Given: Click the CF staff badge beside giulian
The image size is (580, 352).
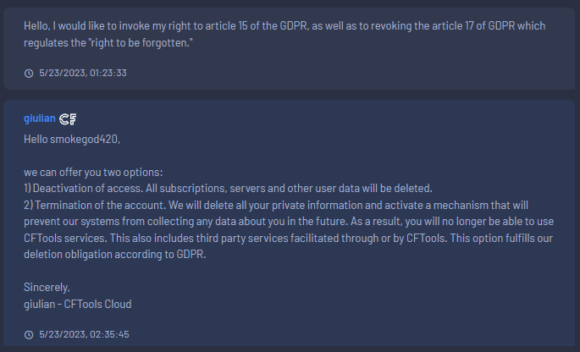Looking at the screenshot, I should 69,119.
